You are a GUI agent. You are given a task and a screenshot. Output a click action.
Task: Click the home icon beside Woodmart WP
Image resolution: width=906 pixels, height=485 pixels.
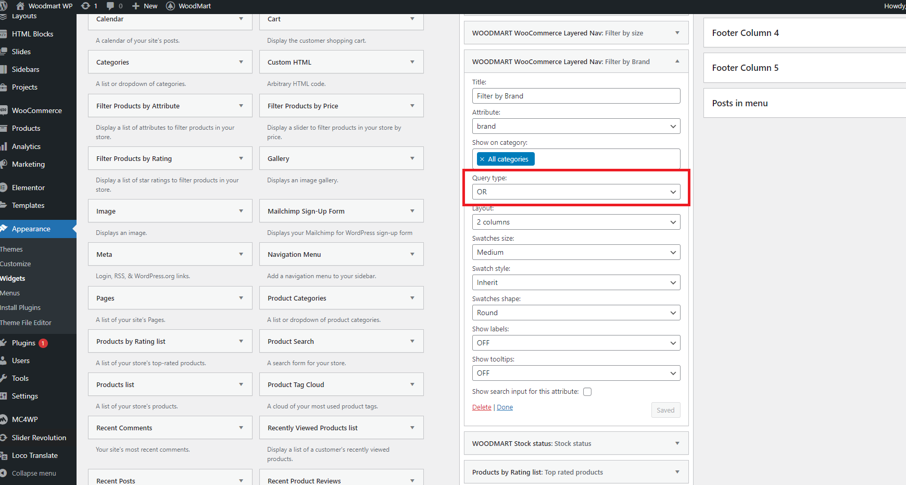click(20, 6)
